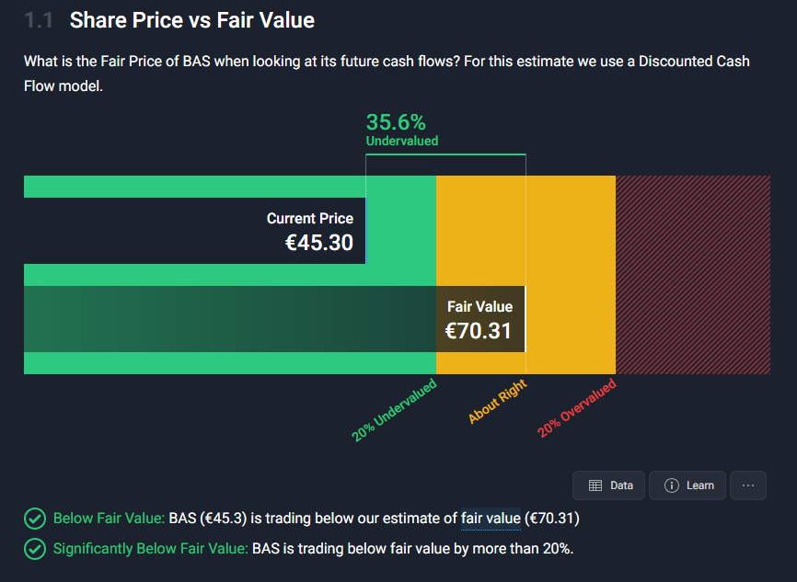The image size is (797, 582).
Task: Click the red hatched overvalued region
Action: pyautogui.click(x=690, y=276)
